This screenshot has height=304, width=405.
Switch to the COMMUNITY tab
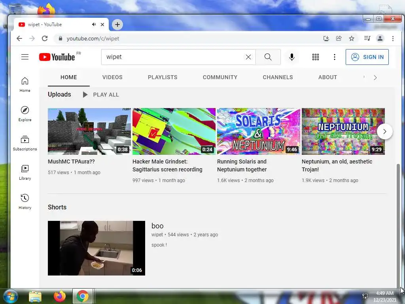(x=220, y=77)
